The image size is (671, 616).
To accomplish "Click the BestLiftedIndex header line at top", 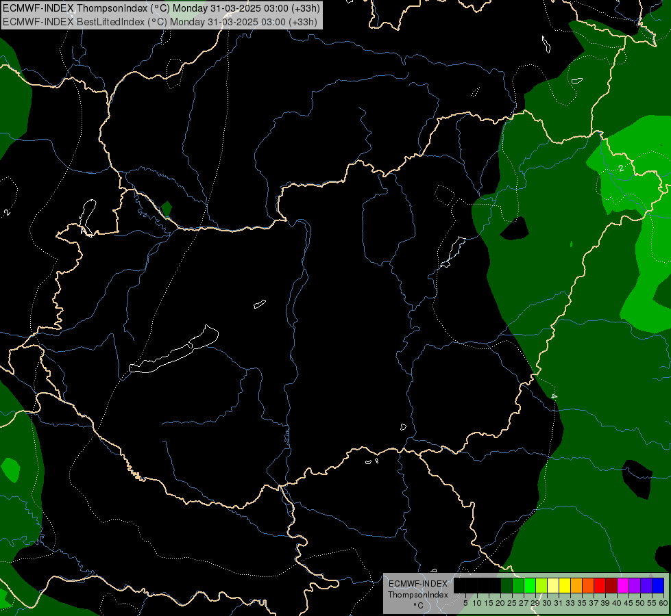I will [x=160, y=22].
